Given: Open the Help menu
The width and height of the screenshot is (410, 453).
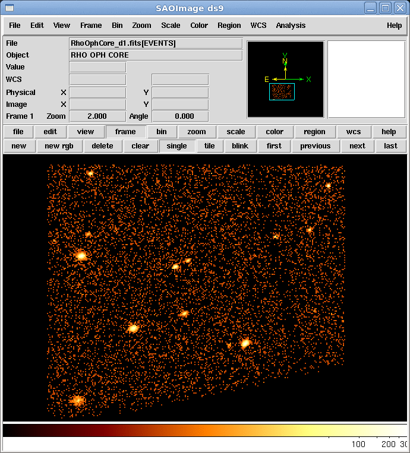Looking at the screenshot, I should (x=394, y=26).
